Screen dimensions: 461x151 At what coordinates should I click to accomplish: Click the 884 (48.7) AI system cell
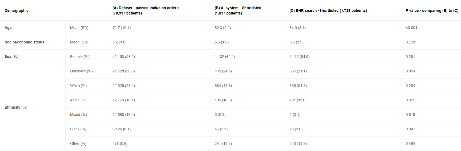(x=223, y=86)
